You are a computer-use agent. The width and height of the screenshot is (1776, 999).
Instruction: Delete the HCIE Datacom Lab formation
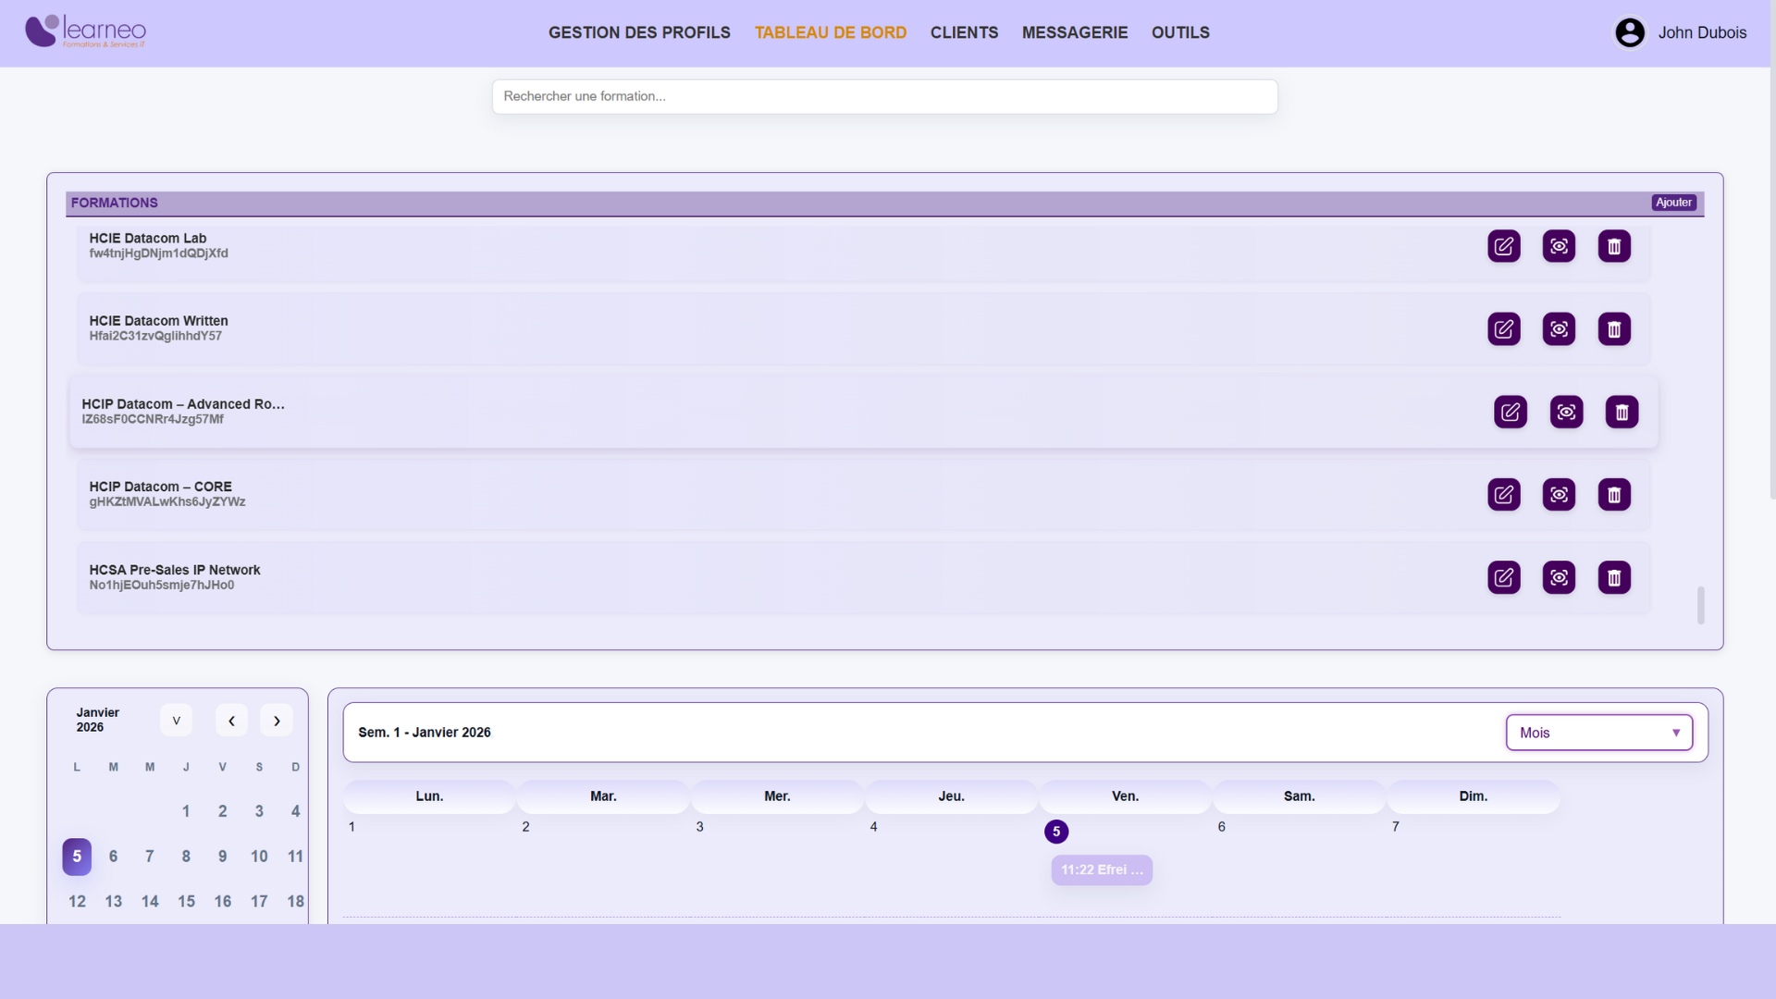click(x=1613, y=246)
